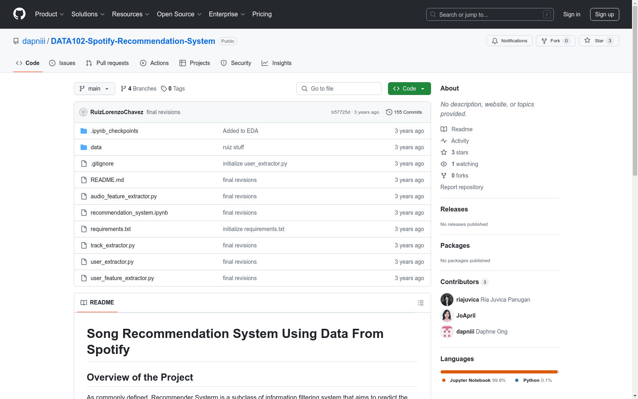Switch to the Projects tab
Screen dimensions: 638x399
pos(195,63)
